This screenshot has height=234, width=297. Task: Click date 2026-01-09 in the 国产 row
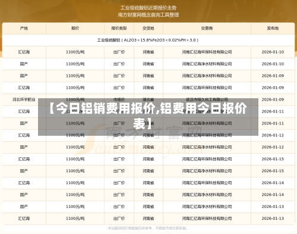coord(273,76)
